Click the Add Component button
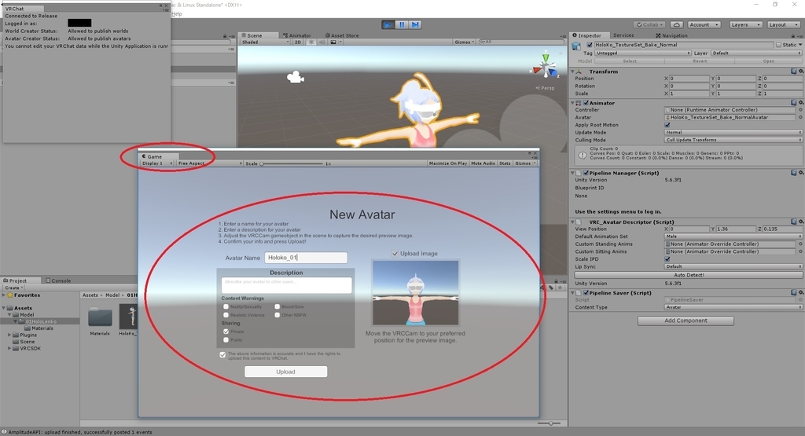The width and height of the screenshot is (805, 436). click(x=686, y=321)
